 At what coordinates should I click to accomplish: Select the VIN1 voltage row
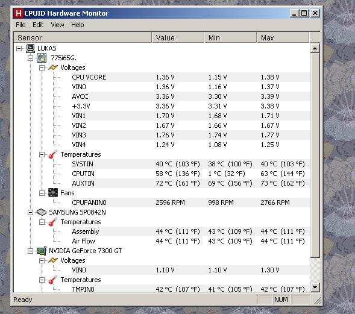point(190,116)
